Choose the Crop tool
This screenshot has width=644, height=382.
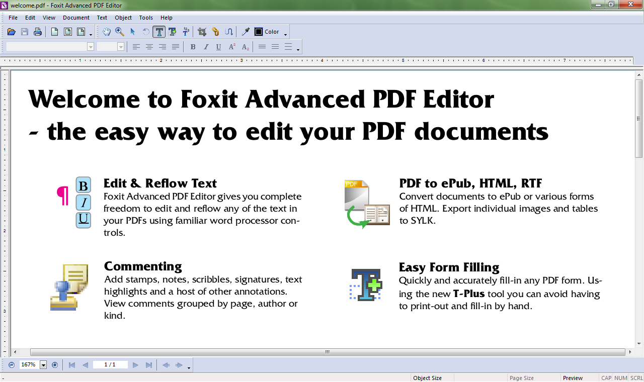pyautogui.click(x=202, y=32)
